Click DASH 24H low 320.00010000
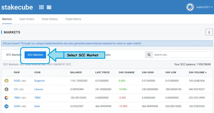This screenshot has width=214, height=113. click(173, 106)
